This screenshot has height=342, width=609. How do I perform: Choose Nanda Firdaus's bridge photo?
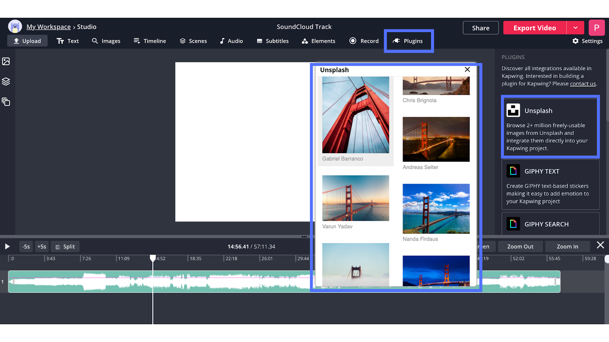coord(436,209)
